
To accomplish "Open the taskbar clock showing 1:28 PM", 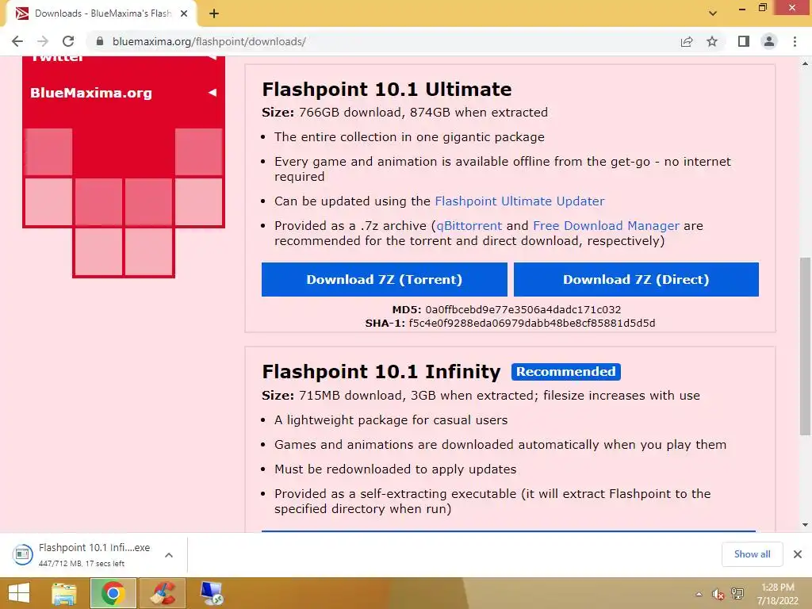I will 778,594.
